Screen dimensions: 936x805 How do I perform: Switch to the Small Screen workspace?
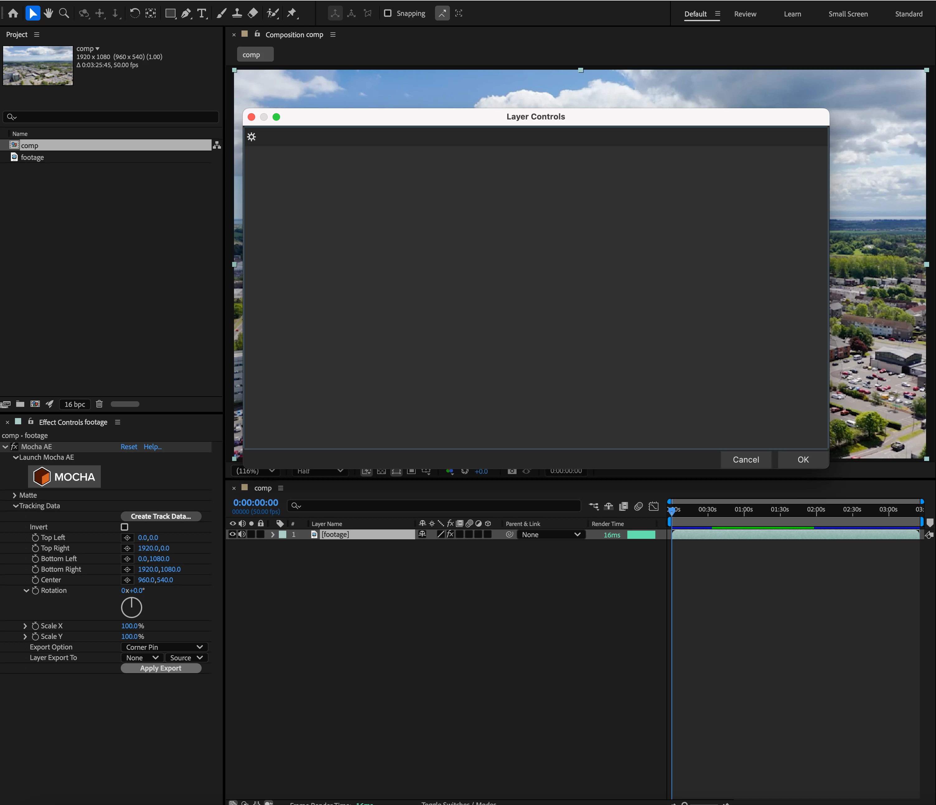tap(848, 14)
